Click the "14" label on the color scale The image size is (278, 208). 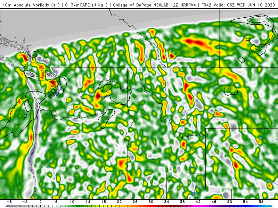point(88,202)
